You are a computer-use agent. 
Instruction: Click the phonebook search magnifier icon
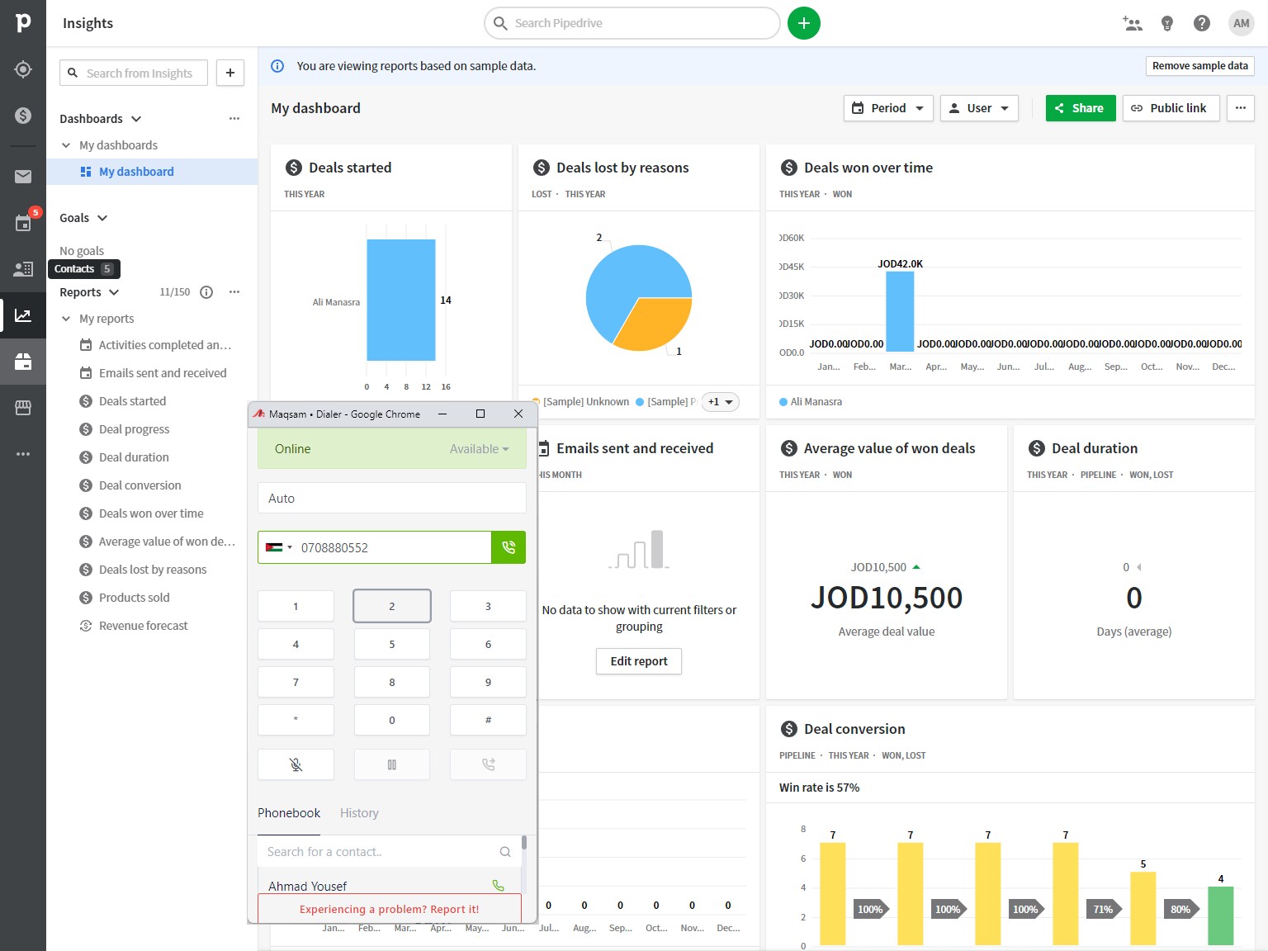(x=505, y=852)
